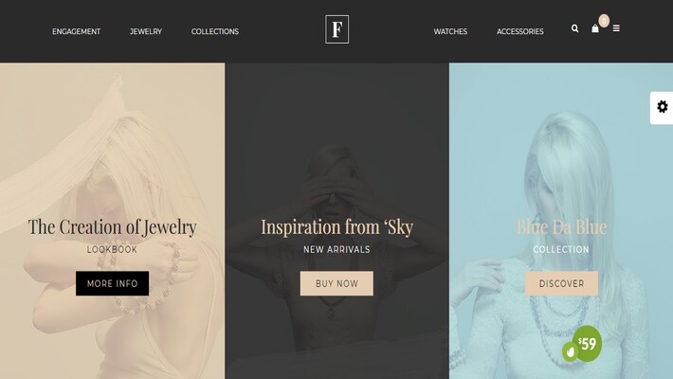Select the New Arrivals dark banner image
Screen dimensions: 673x379
coord(336,221)
